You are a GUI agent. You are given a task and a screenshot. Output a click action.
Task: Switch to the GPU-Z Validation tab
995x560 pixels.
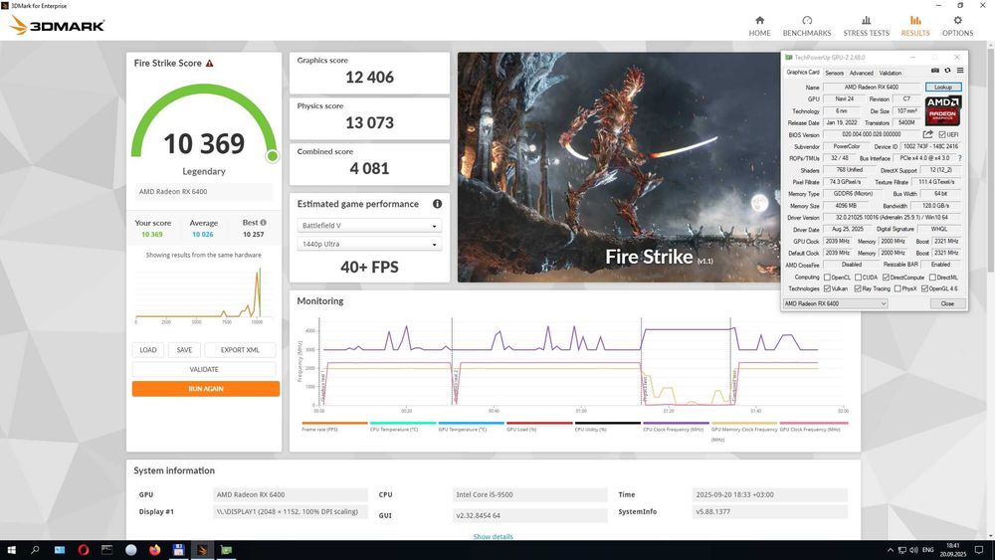point(891,73)
